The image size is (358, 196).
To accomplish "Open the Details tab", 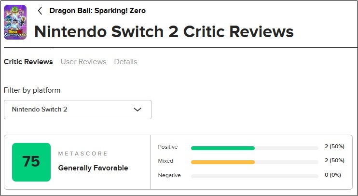I will 125,62.
